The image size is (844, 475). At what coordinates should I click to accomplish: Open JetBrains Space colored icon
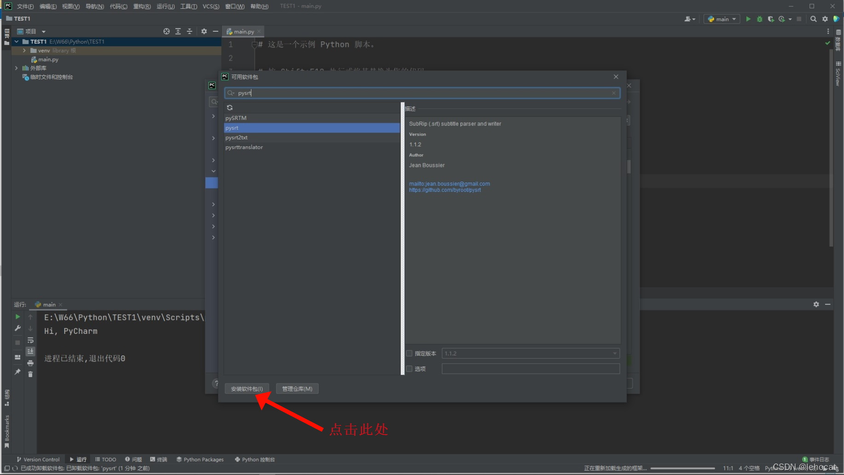click(x=837, y=19)
